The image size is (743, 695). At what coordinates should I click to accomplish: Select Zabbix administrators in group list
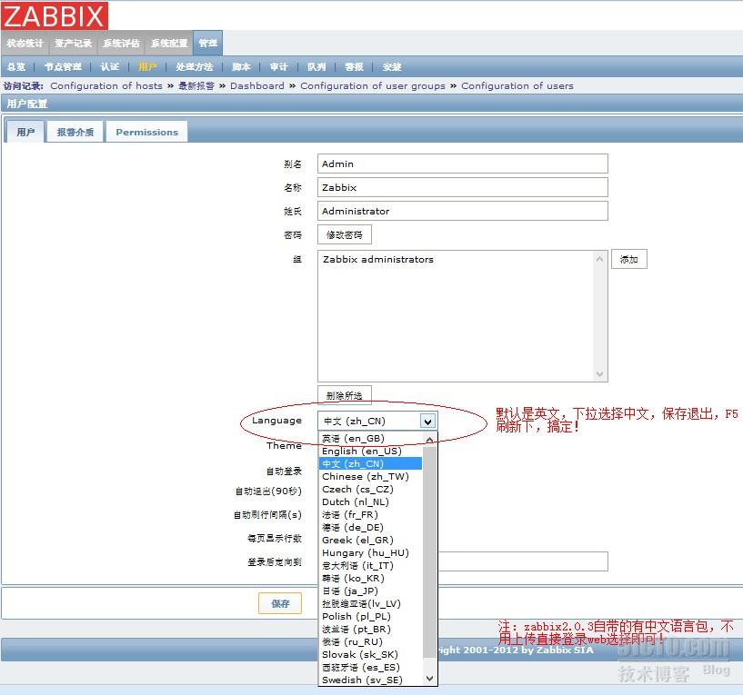tap(378, 260)
